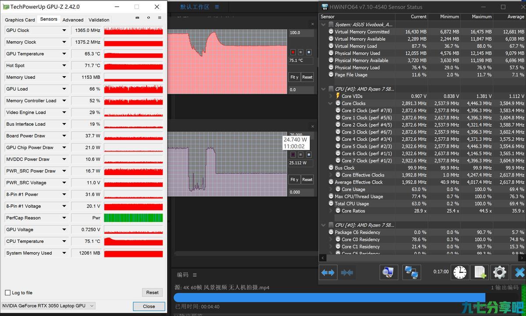Click HWiNFO sensor search monitor icon

pyautogui.click(x=388, y=272)
